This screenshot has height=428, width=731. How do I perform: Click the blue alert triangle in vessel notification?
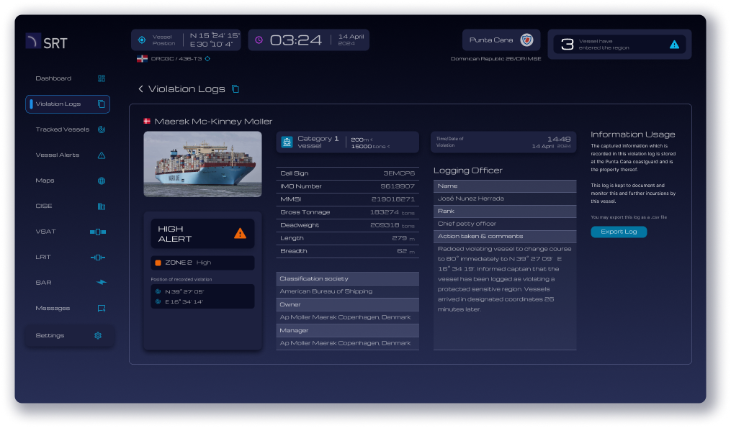(674, 45)
